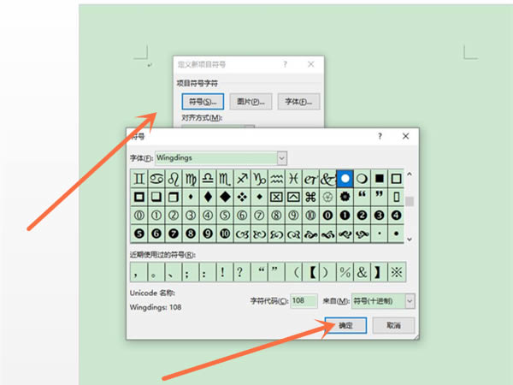Select the circled number ⑤ symbol
This screenshot has height=385, width=513.
coord(225,215)
